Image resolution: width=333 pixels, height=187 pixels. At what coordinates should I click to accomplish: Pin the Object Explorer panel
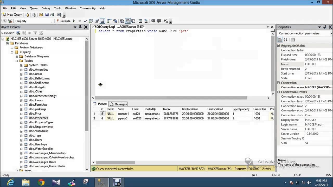(80, 27)
